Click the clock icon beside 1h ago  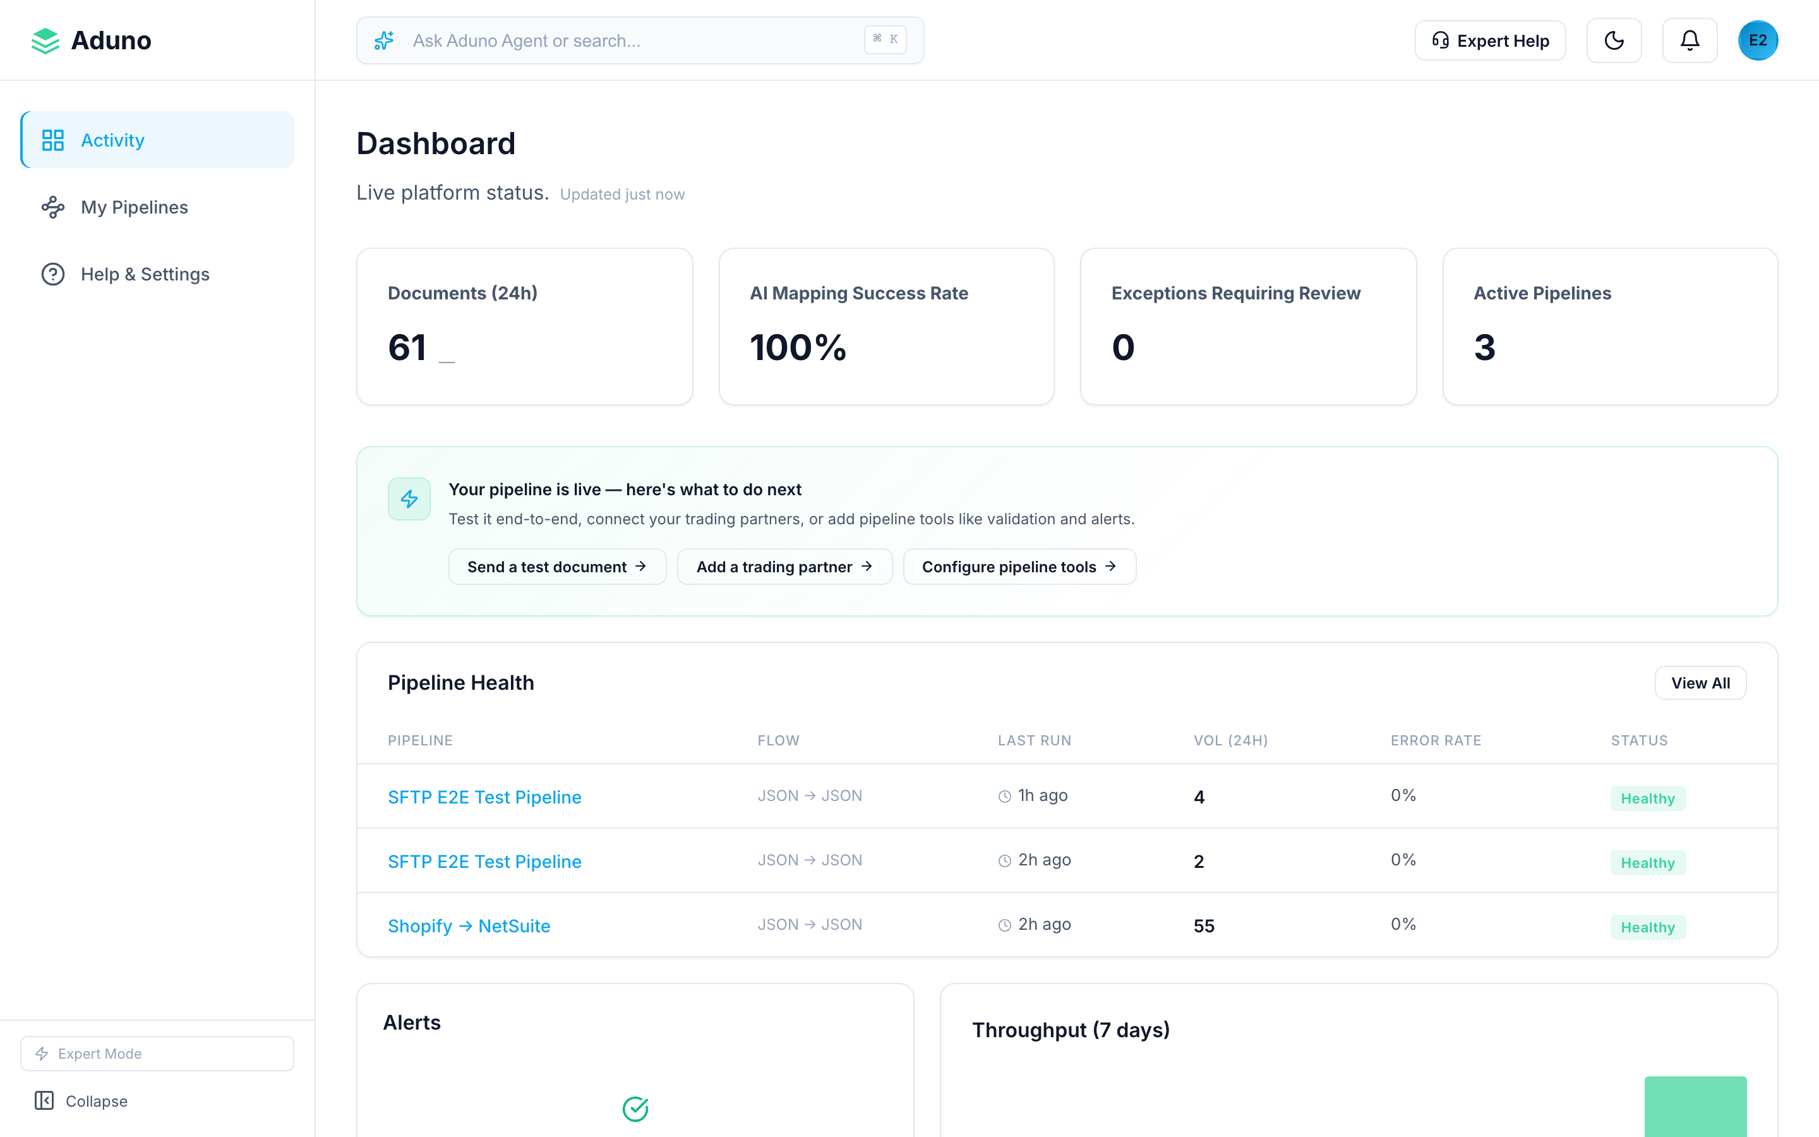click(x=1004, y=796)
